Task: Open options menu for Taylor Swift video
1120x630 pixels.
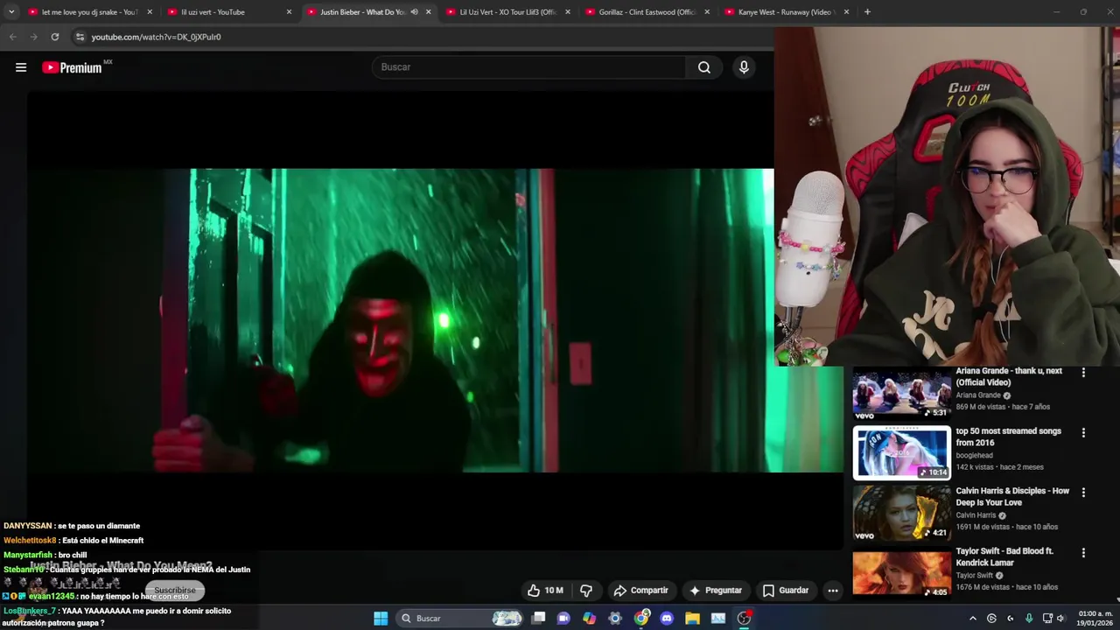Action: coord(1083,553)
